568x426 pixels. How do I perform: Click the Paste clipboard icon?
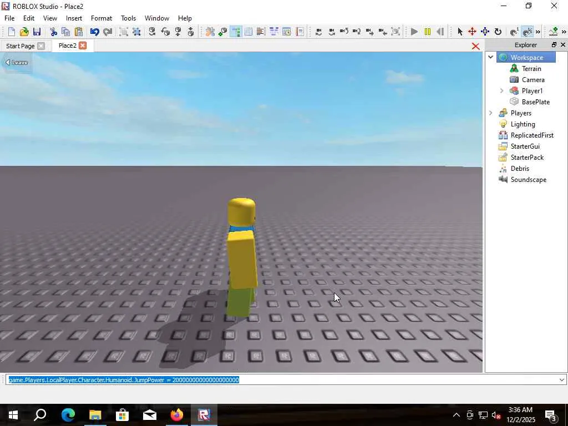[78, 32]
